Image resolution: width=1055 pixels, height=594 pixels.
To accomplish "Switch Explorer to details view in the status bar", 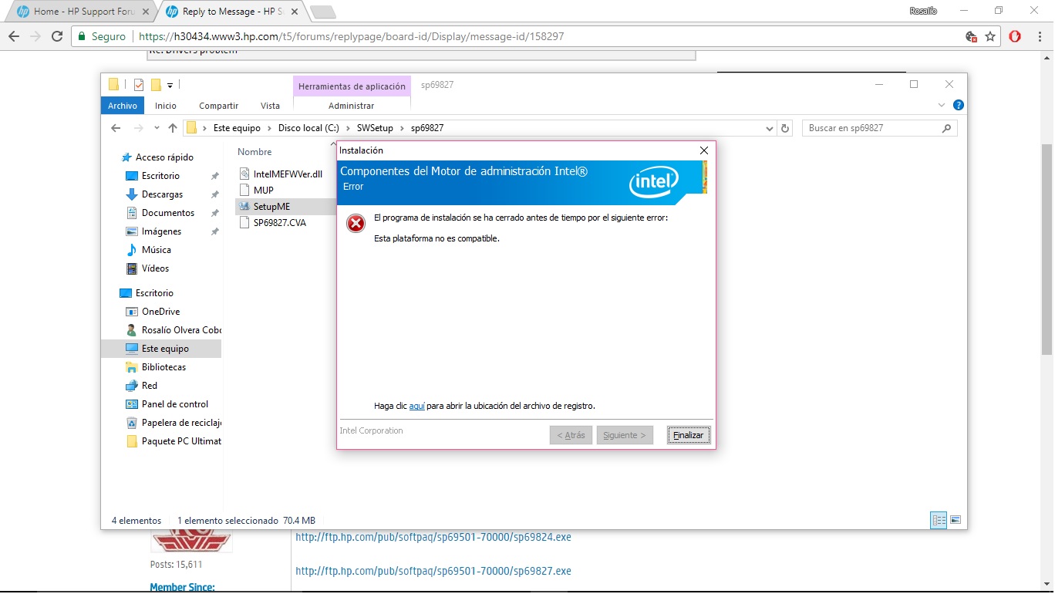I will point(939,521).
